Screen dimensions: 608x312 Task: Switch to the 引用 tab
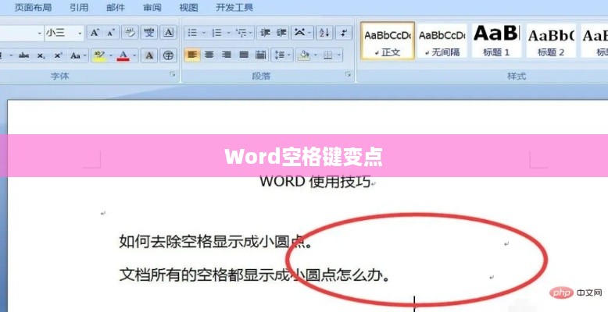(79, 7)
